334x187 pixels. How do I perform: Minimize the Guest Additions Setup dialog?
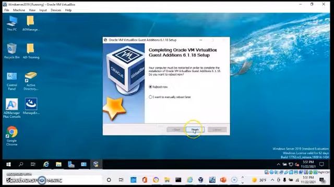(x=200, y=40)
